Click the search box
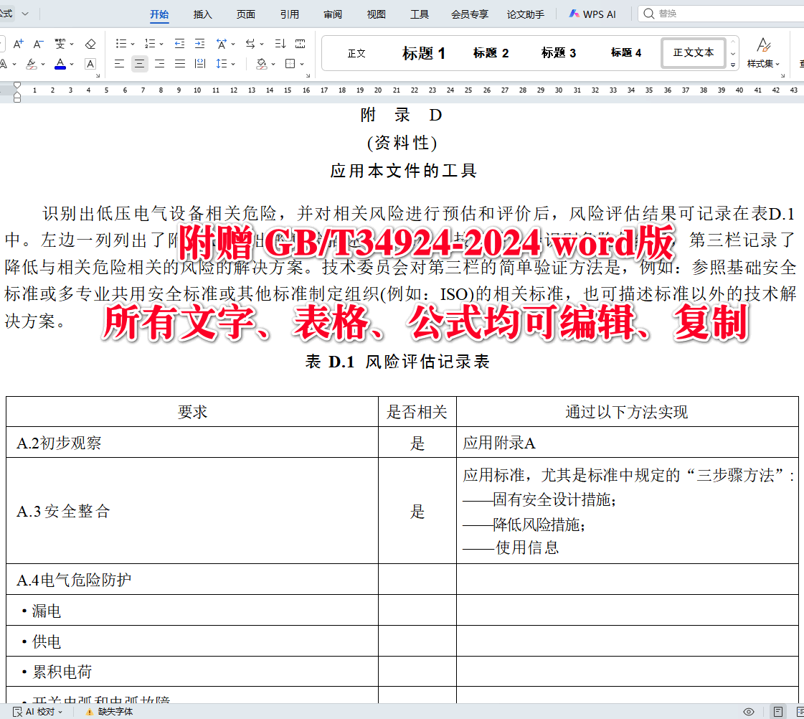 pos(720,14)
